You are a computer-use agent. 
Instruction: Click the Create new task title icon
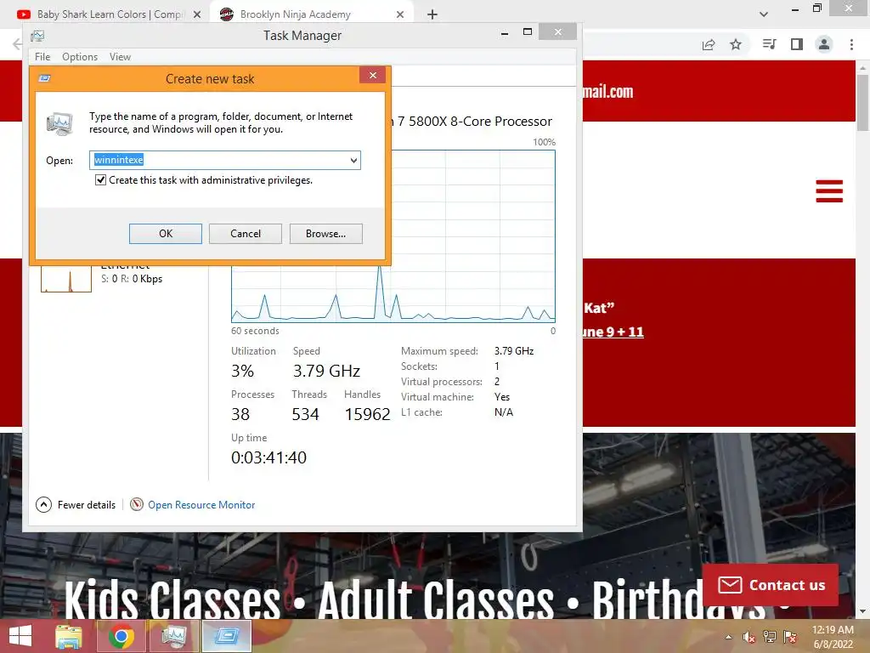44,78
